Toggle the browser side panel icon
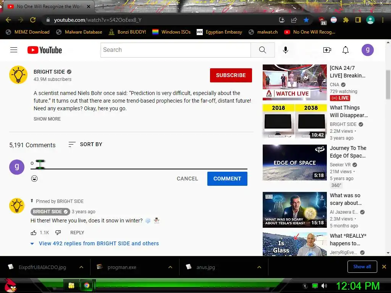Viewport: 391px width, 293px height. pyautogui.click(x=358, y=20)
